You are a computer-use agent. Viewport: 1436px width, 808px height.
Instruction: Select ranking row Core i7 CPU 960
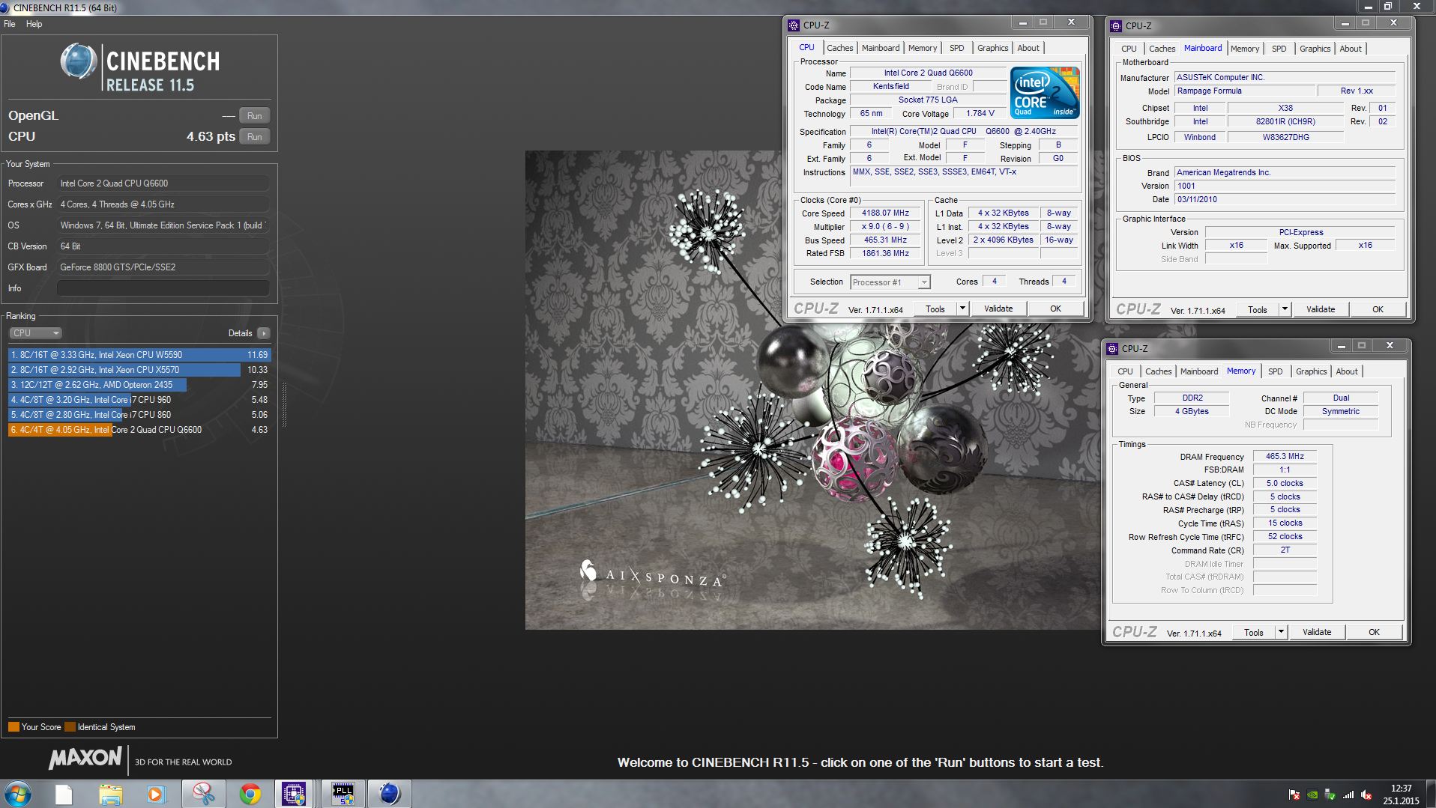coord(139,400)
